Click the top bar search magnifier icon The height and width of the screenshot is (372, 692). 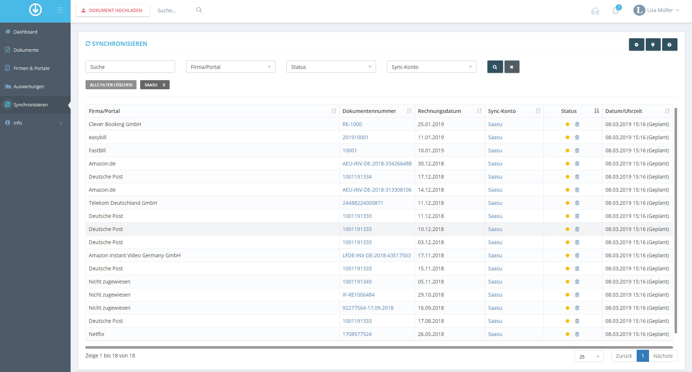(199, 10)
